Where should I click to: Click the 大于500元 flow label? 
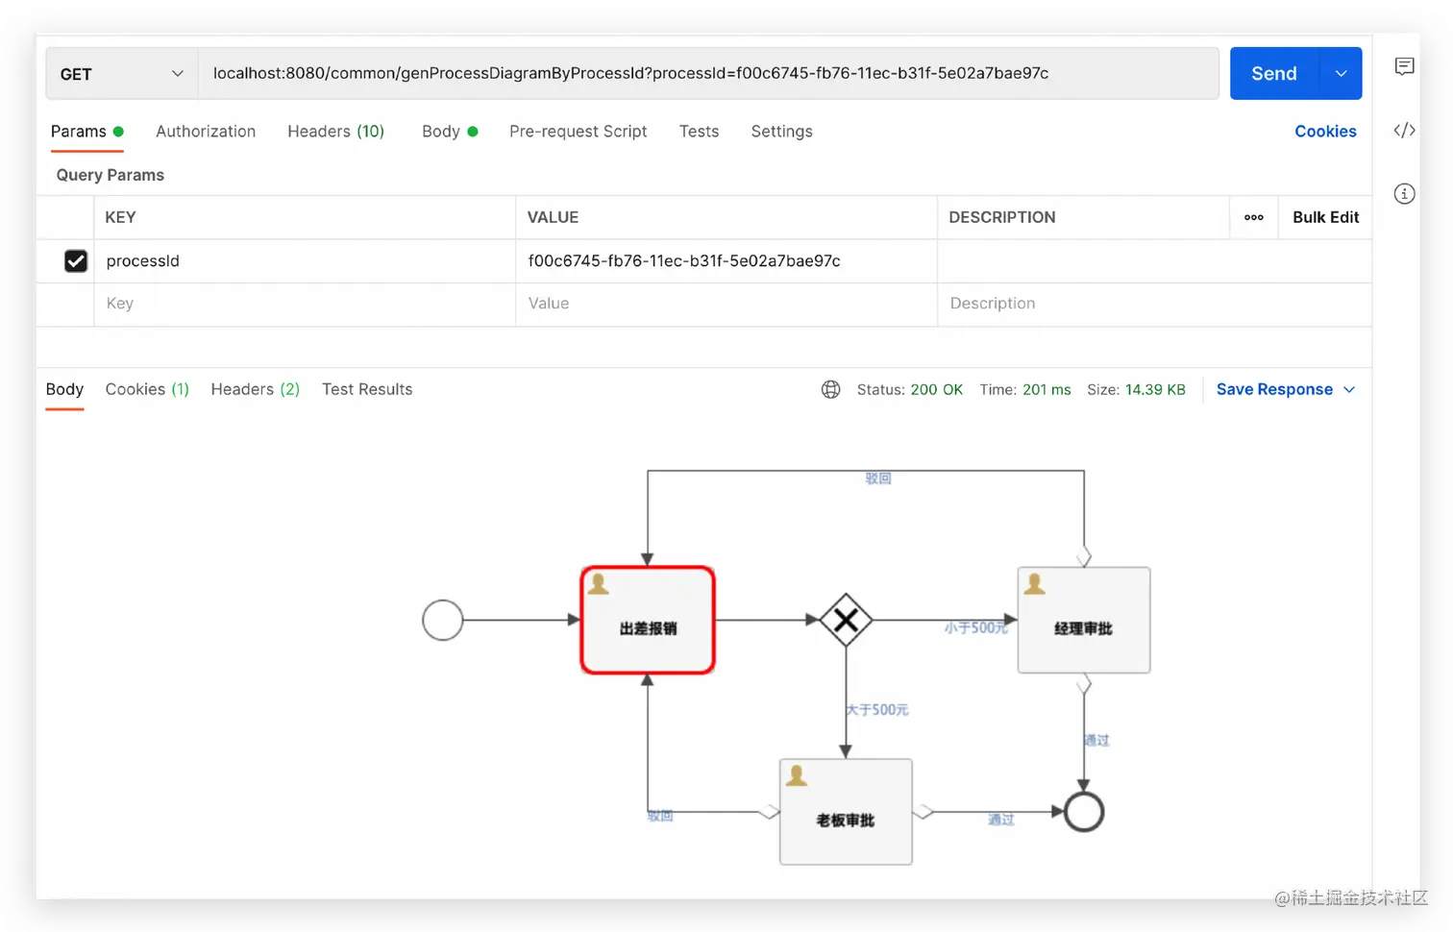pyautogui.click(x=877, y=710)
